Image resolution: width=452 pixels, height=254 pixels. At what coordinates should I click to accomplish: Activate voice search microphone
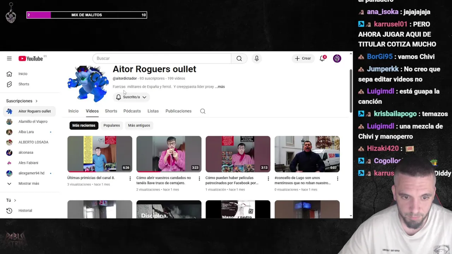pyautogui.click(x=257, y=59)
